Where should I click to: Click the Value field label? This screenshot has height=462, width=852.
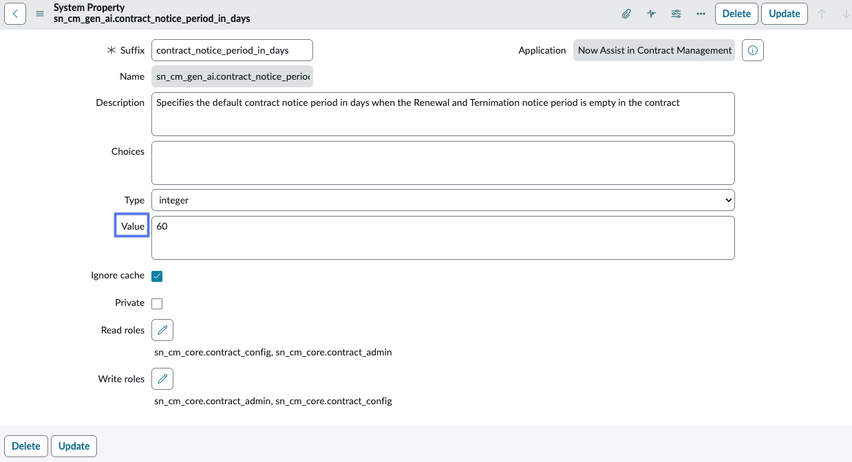(133, 226)
